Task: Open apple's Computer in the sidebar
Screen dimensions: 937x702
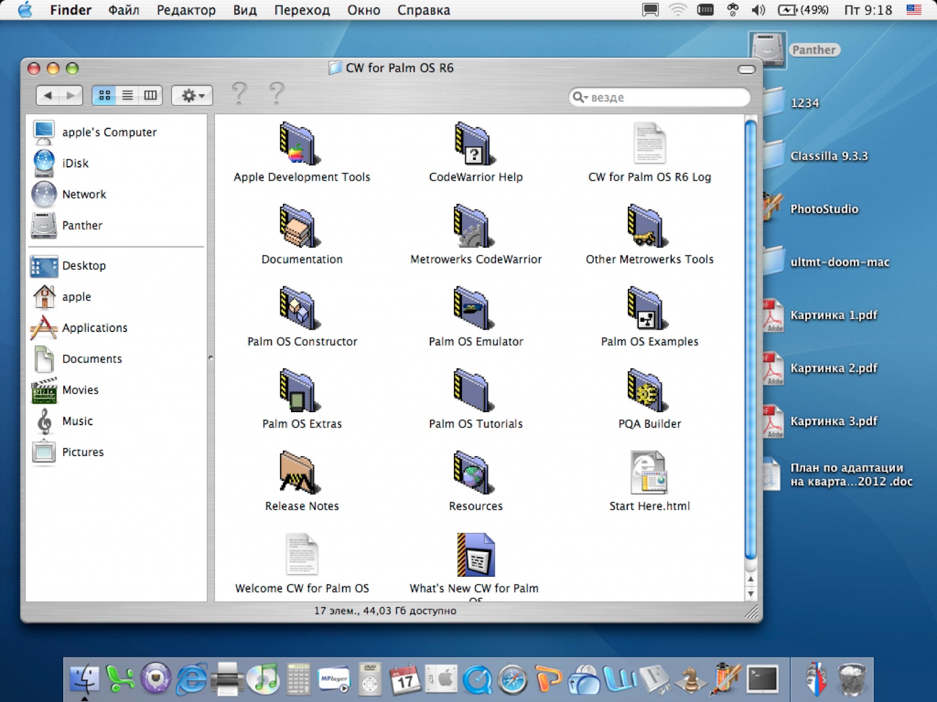Action: [94, 132]
